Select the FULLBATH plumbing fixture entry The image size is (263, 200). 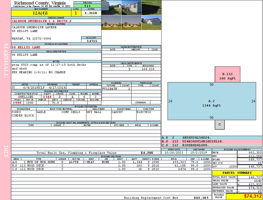click(110, 89)
